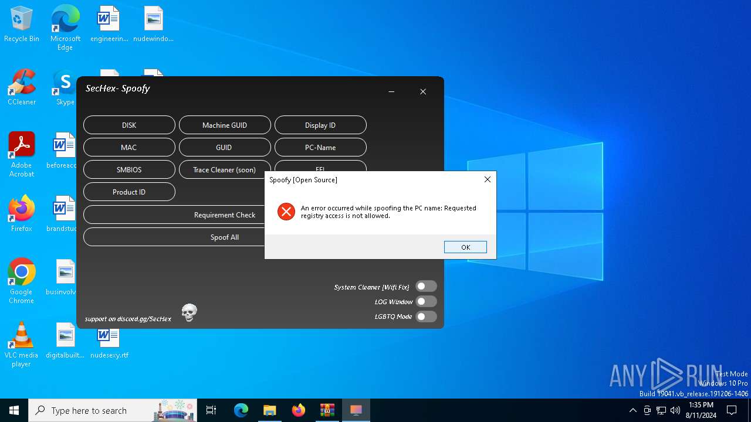
Task: Open the clock showing 1:35 PM
Action: [701, 410]
